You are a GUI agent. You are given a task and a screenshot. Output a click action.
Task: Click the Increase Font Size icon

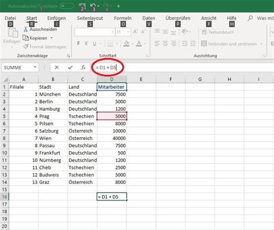[135, 32]
